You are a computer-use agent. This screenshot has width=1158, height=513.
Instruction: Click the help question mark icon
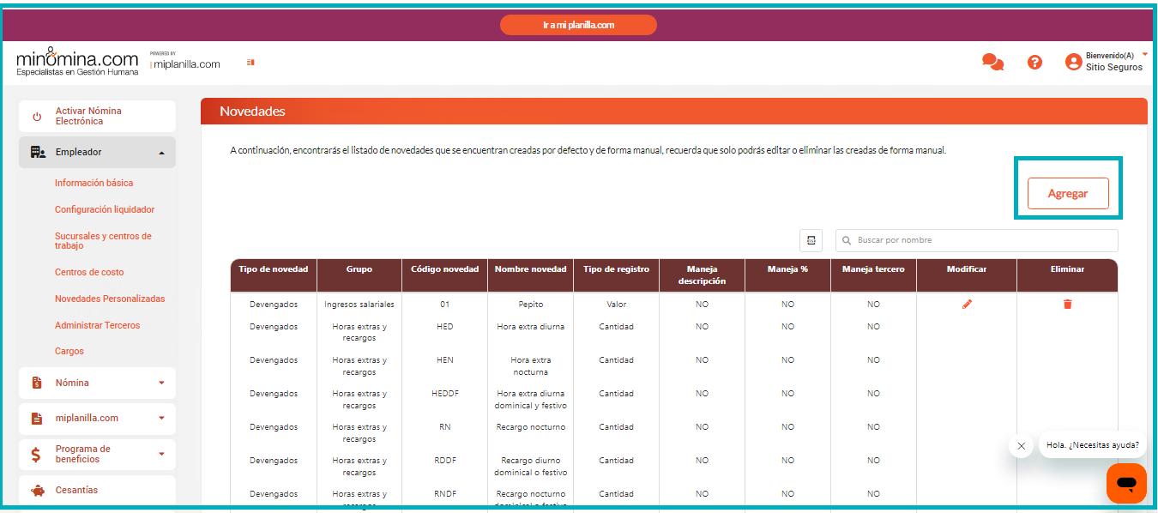(1034, 62)
